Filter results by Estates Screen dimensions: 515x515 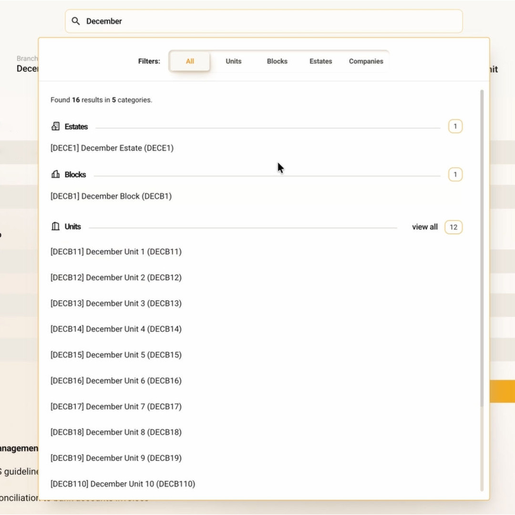320,61
